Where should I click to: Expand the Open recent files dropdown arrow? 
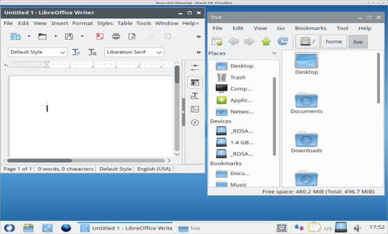(56, 37)
